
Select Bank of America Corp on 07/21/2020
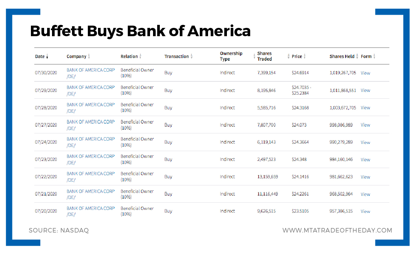90,191
